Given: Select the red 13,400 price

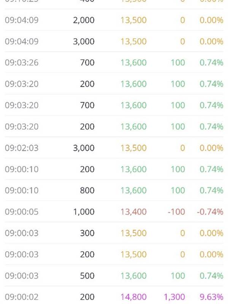Looking at the screenshot, I should [x=133, y=212].
